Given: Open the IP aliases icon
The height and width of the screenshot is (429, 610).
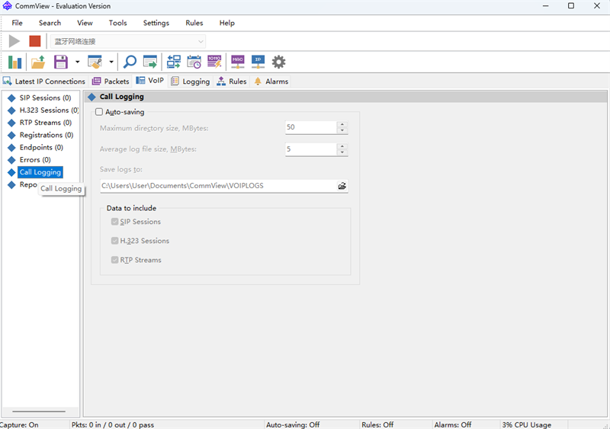Looking at the screenshot, I should point(258,62).
